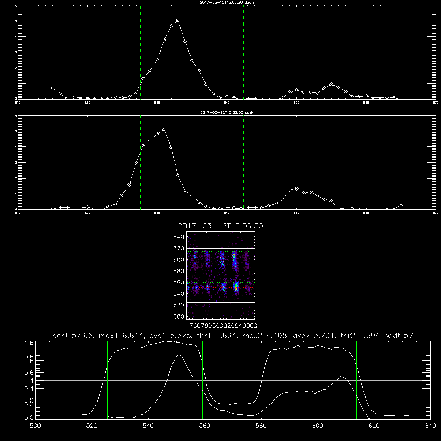Click the "max1 6.644" value in stats line

click(x=121, y=336)
